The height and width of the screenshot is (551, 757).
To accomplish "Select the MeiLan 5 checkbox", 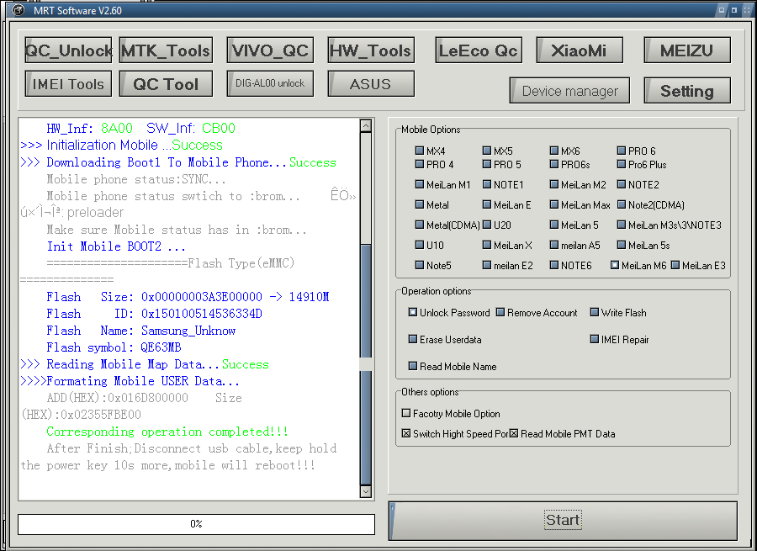I will click(554, 225).
